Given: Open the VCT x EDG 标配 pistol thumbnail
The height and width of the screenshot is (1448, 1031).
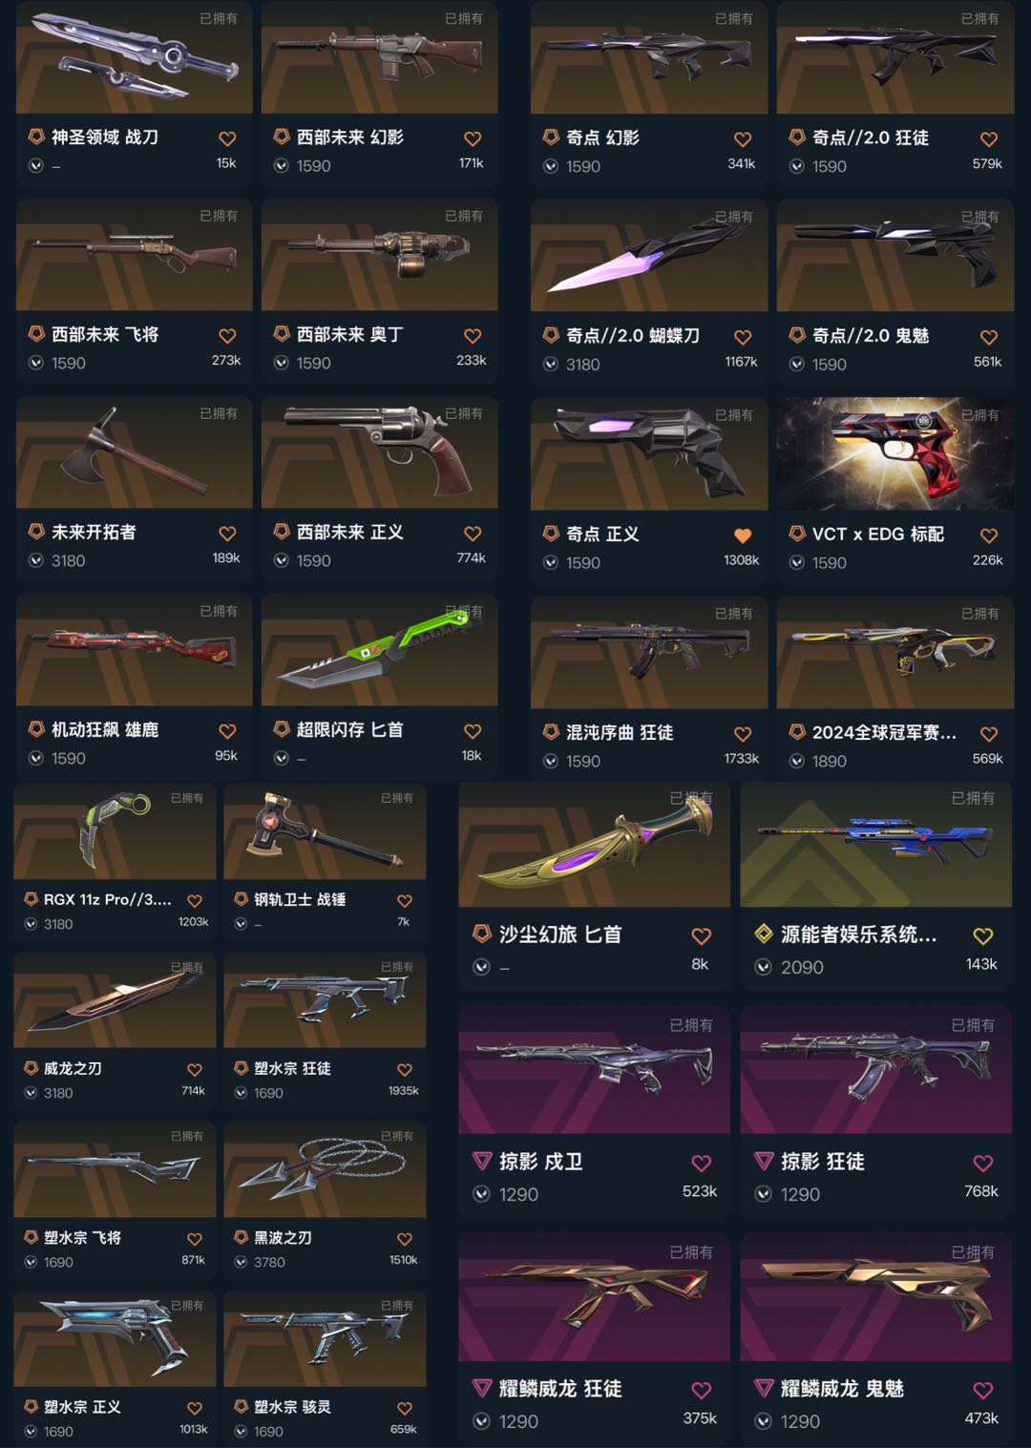Looking at the screenshot, I should pyautogui.click(x=895, y=453).
